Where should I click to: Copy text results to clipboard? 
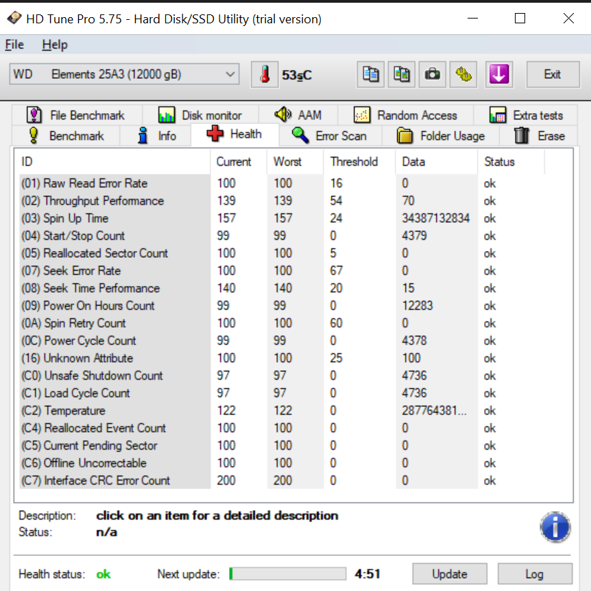(x=371, y=75)
